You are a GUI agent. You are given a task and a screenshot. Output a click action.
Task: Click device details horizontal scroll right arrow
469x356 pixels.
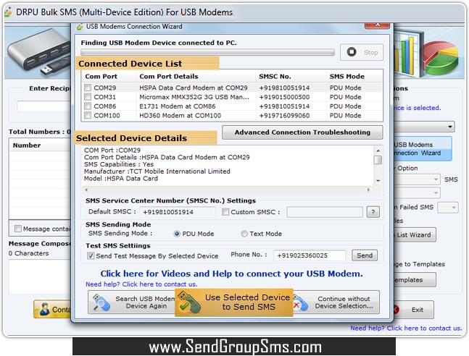[369, 190]
